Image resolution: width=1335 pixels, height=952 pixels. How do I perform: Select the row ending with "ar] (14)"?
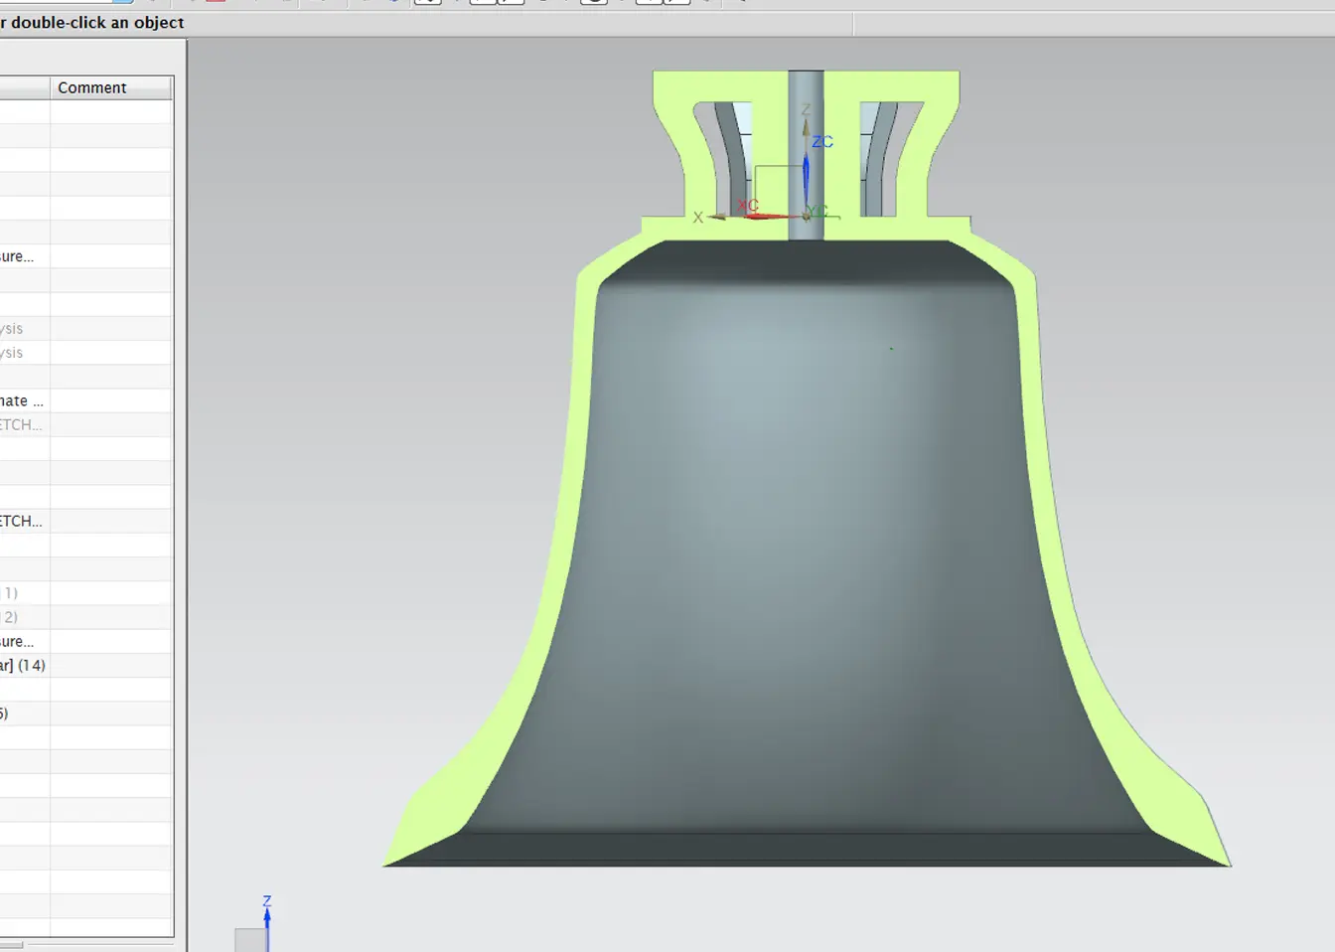tap(86, 665)
